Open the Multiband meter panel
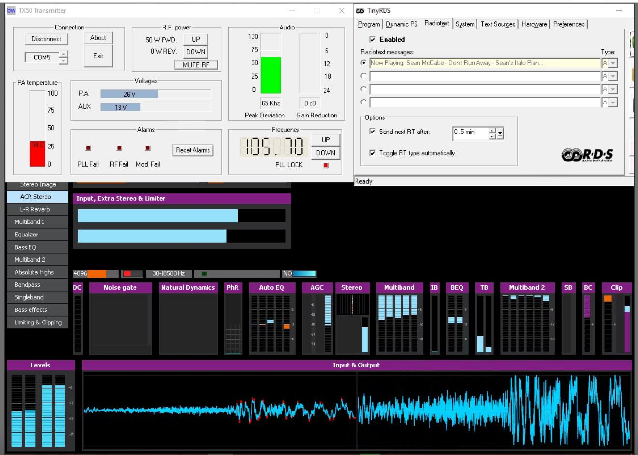 (x=399, y=318)
